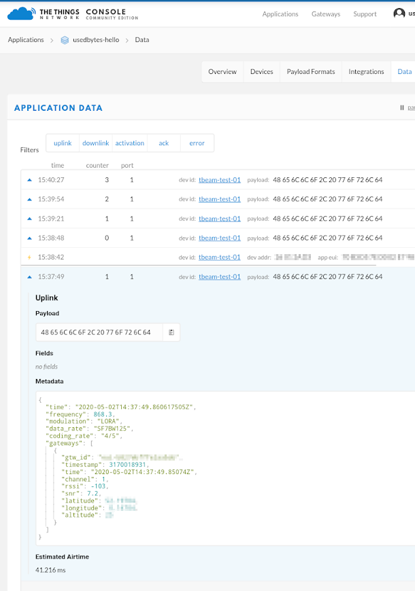Open tbeam-test-01 link in 15:40:27 row
415x591 pixels.
click(x=220, y=180)
